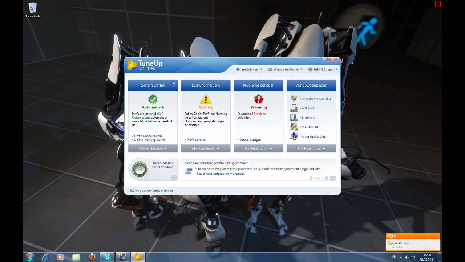465x262 pixels.
Task: Click the yellow Achtung warning triangle icon
Action: (x=206, y=99)
